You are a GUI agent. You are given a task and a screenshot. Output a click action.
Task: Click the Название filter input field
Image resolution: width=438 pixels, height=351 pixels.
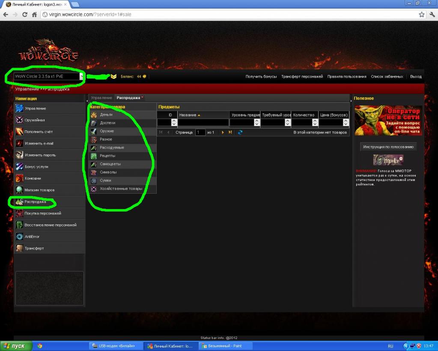click(x=203, y=123)
